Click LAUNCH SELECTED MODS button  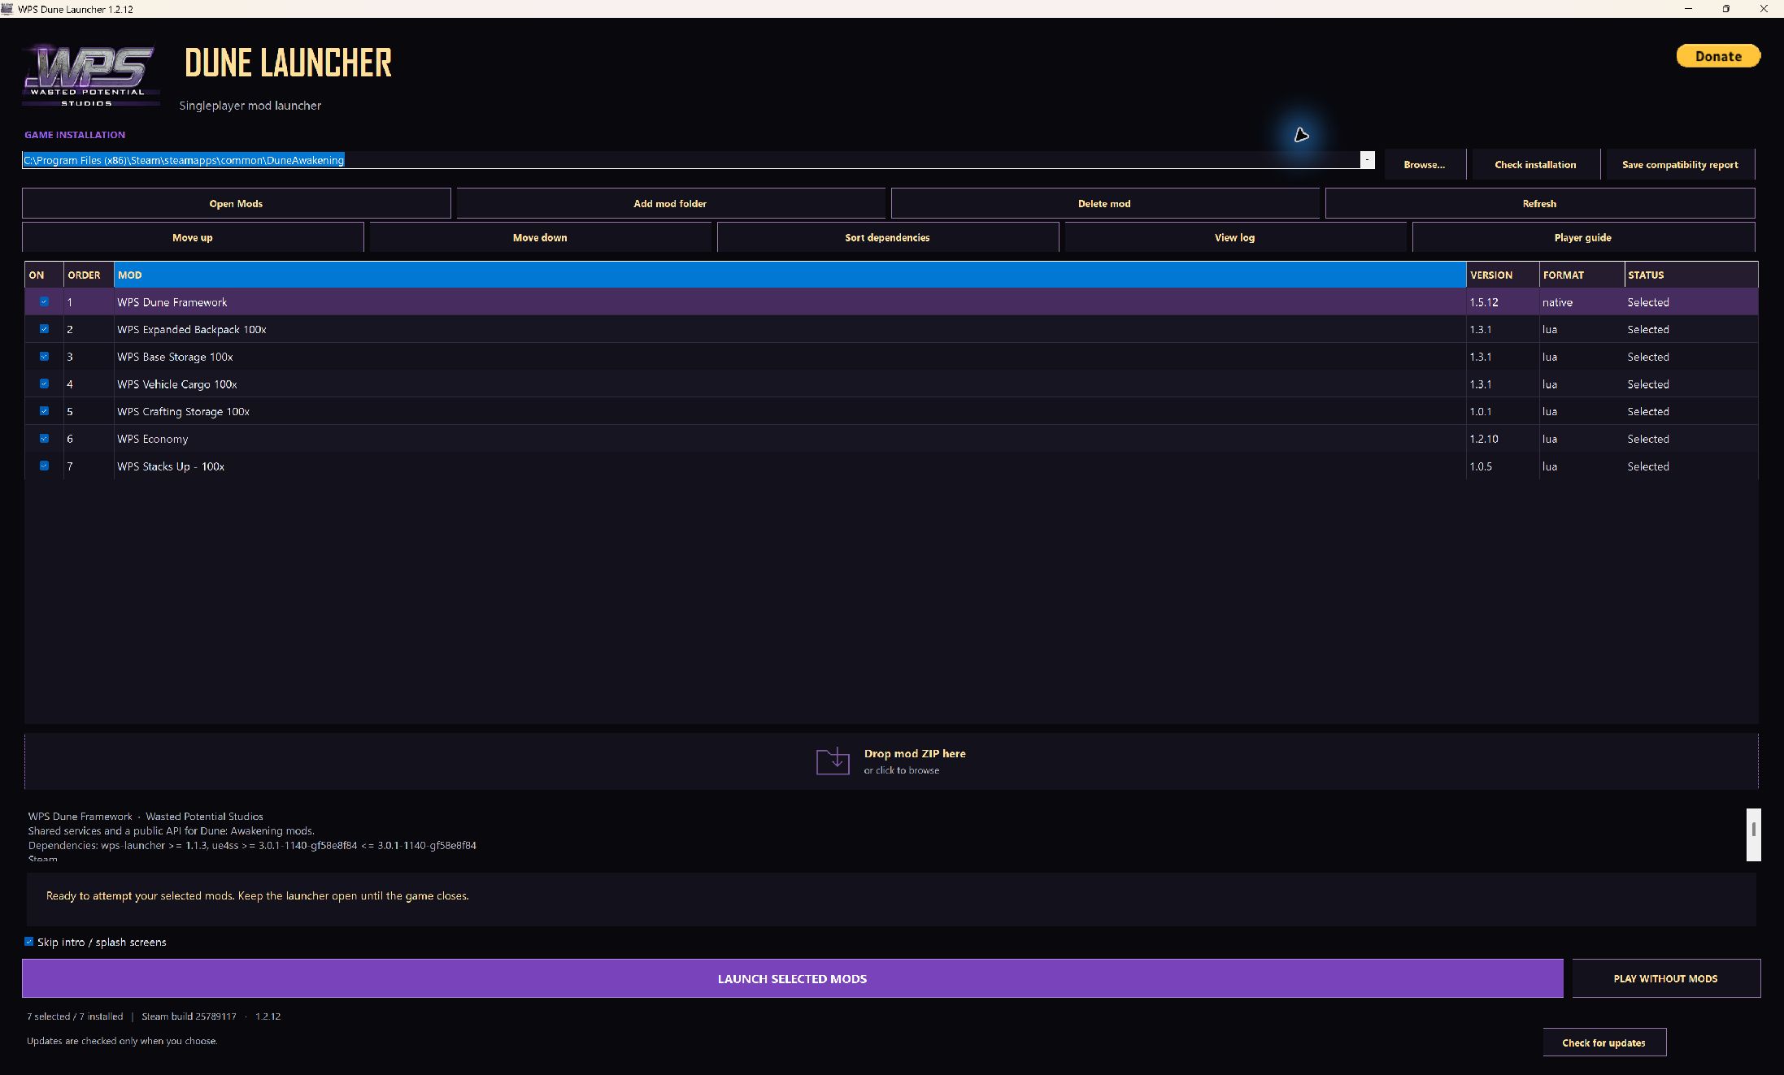pos(792,978)
